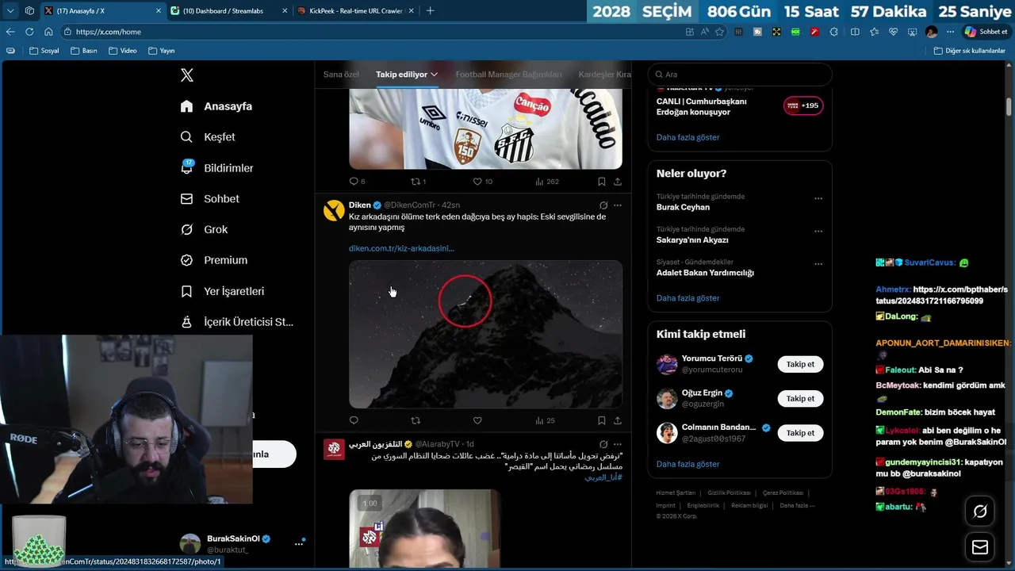Open browser extensions puzzle icon
The image size is (1015, 571).
click(833, 32)
